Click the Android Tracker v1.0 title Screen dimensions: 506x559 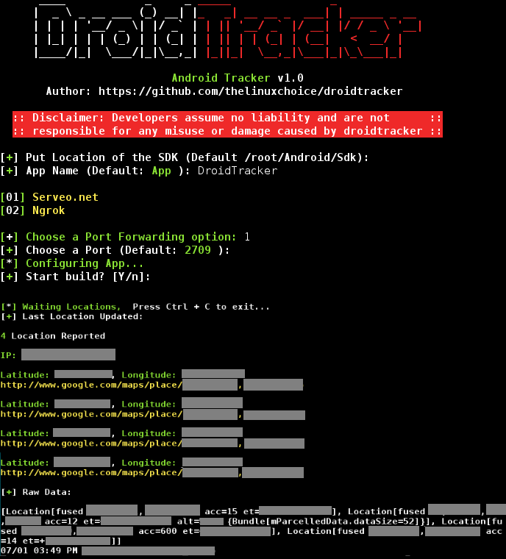pos(238,78)
